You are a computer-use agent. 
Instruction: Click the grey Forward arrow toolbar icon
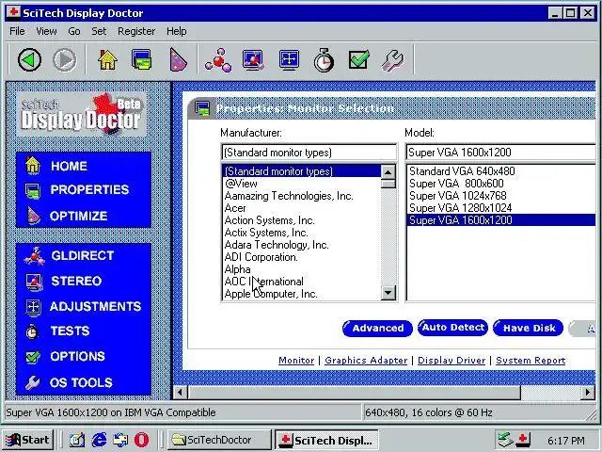pos(65,59)
